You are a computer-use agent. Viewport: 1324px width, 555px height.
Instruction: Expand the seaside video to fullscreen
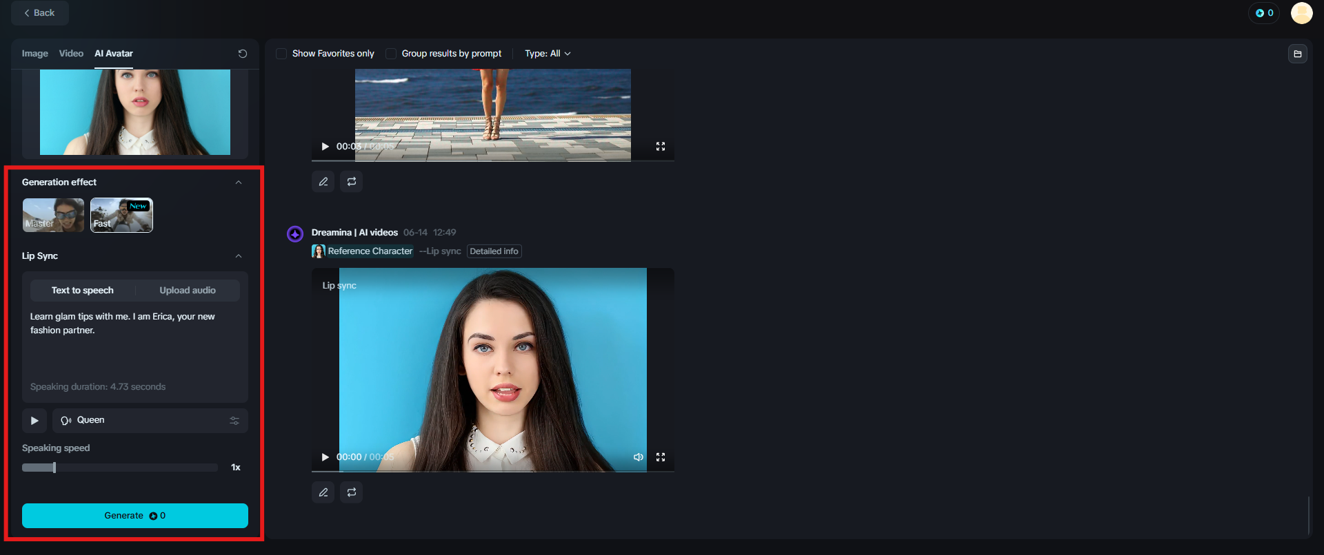[661, 147]
